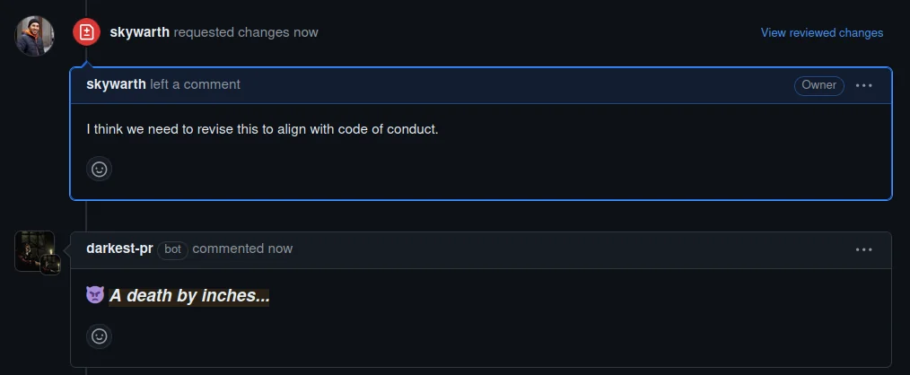Open options menu on skywarth's comment
The width and height of the screenshot is (910, 375).
click(863, 85)
